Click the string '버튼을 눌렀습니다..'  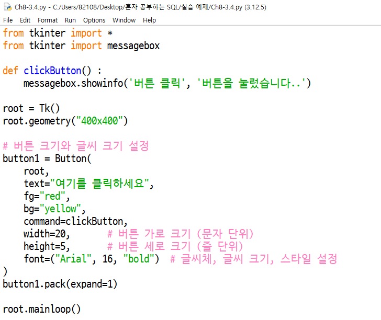(x=251, y=83)
